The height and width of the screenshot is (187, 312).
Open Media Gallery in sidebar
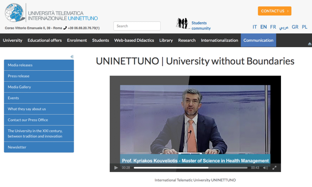point(39,87)
